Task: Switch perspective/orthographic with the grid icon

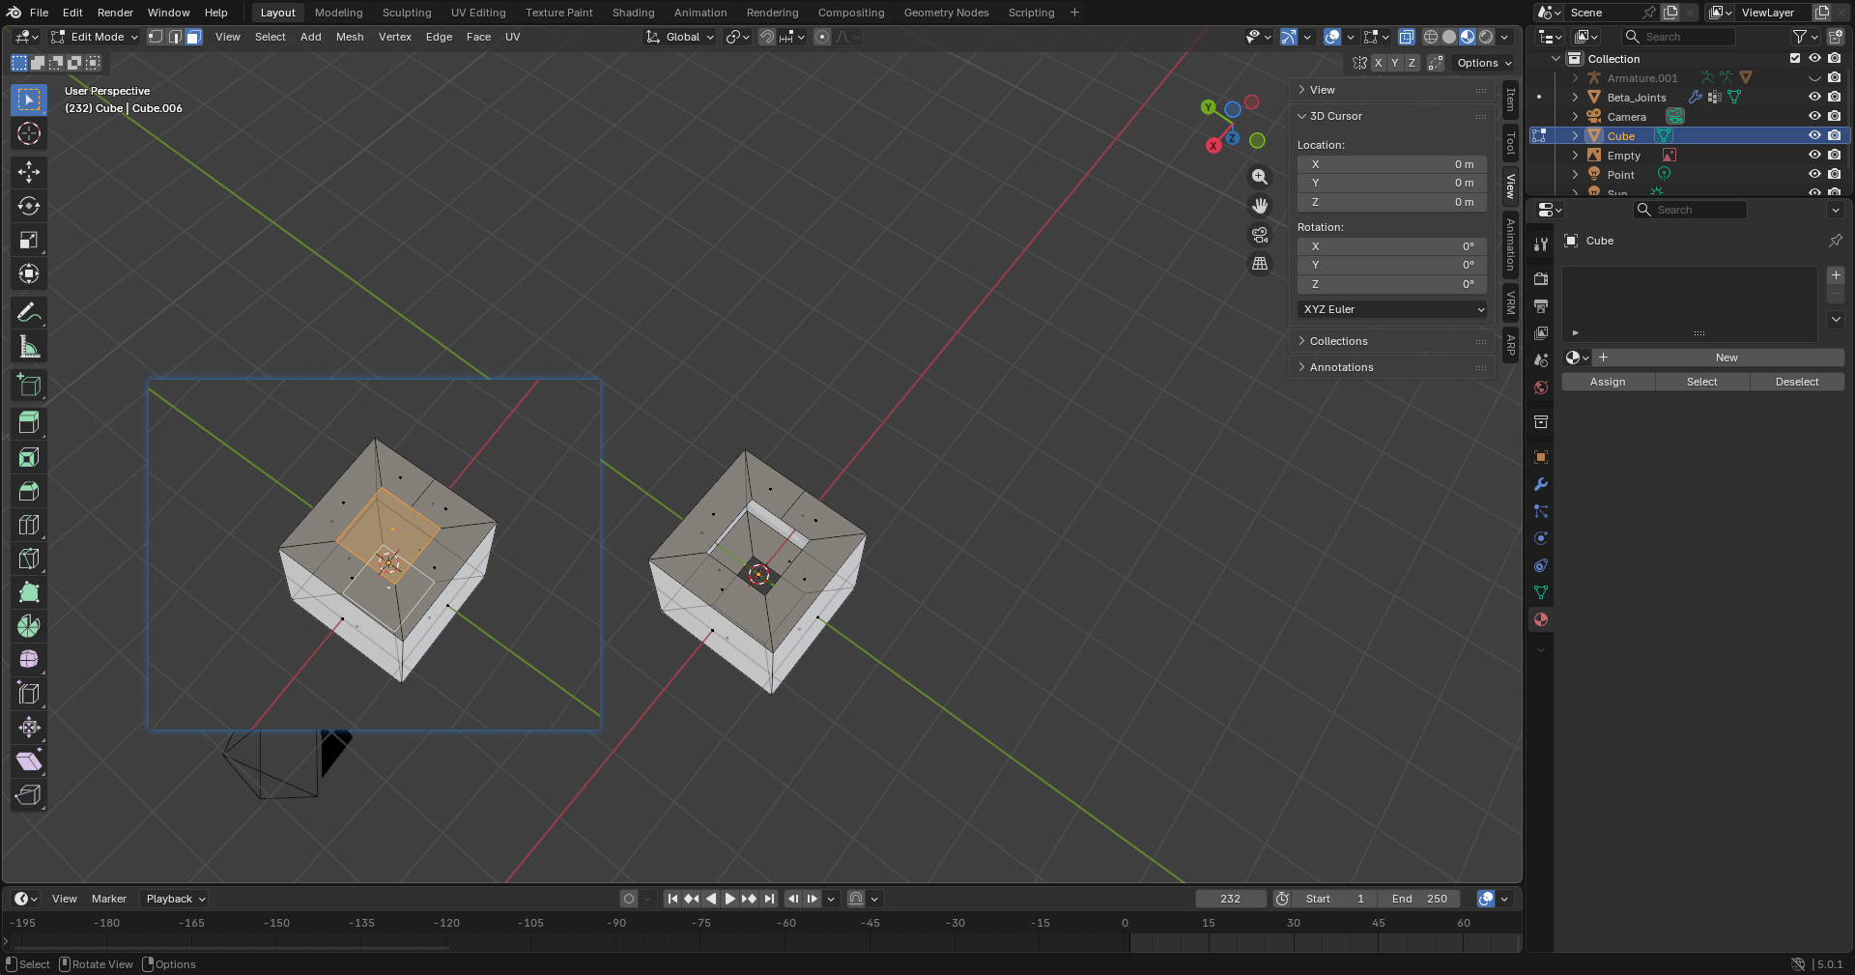Action: 1260,263
